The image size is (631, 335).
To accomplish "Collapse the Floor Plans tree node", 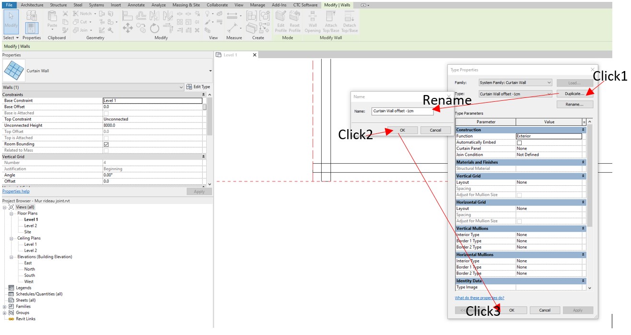I will (x=12, y=214).
